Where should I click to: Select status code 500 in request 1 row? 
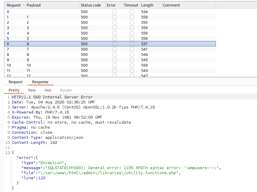[84, 17]
